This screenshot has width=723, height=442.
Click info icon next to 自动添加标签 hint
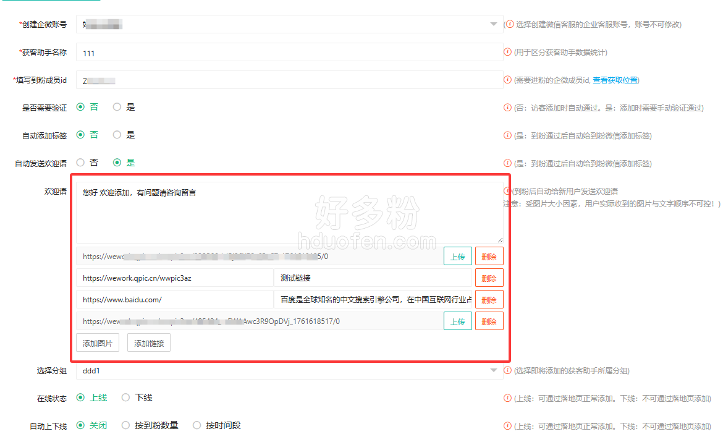tap(508, 135)
